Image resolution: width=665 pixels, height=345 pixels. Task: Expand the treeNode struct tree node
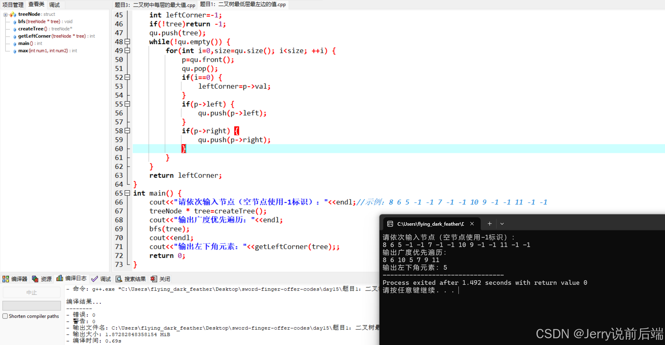pyautogui.click(x=5, y=15)
